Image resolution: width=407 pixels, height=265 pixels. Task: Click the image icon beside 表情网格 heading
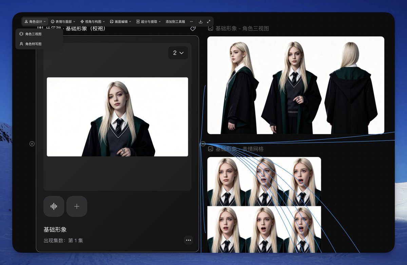[x=211, y=149]
